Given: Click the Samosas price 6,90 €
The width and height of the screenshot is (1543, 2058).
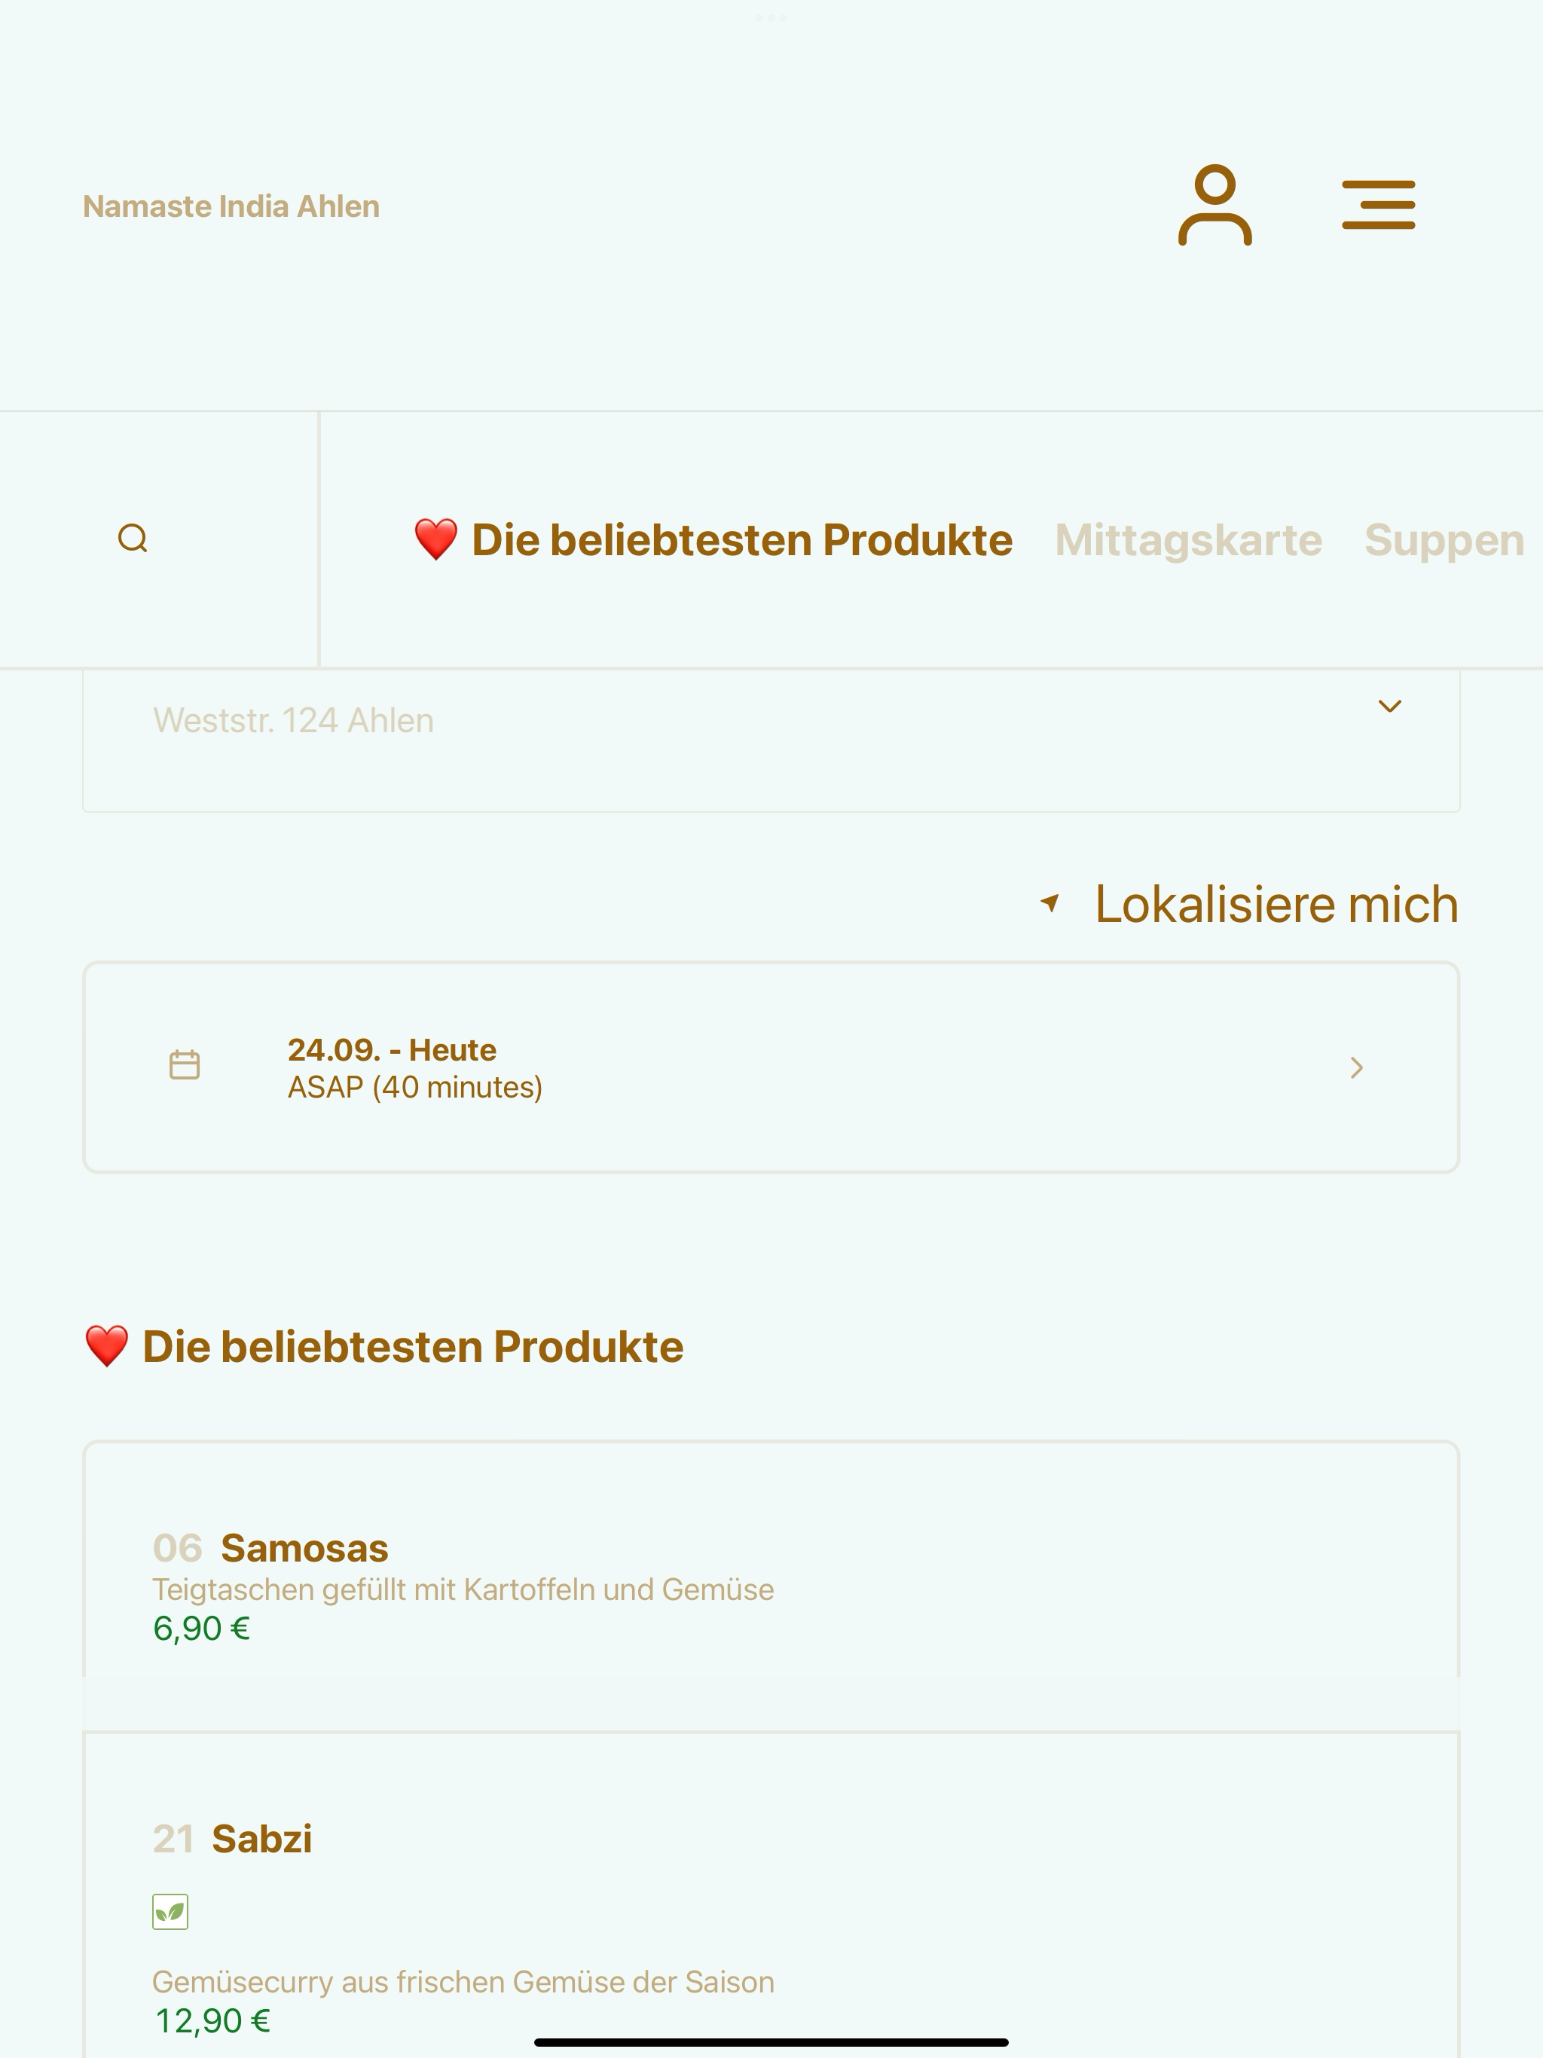Looking at the screenshot, I should (x=202, y=1628).
